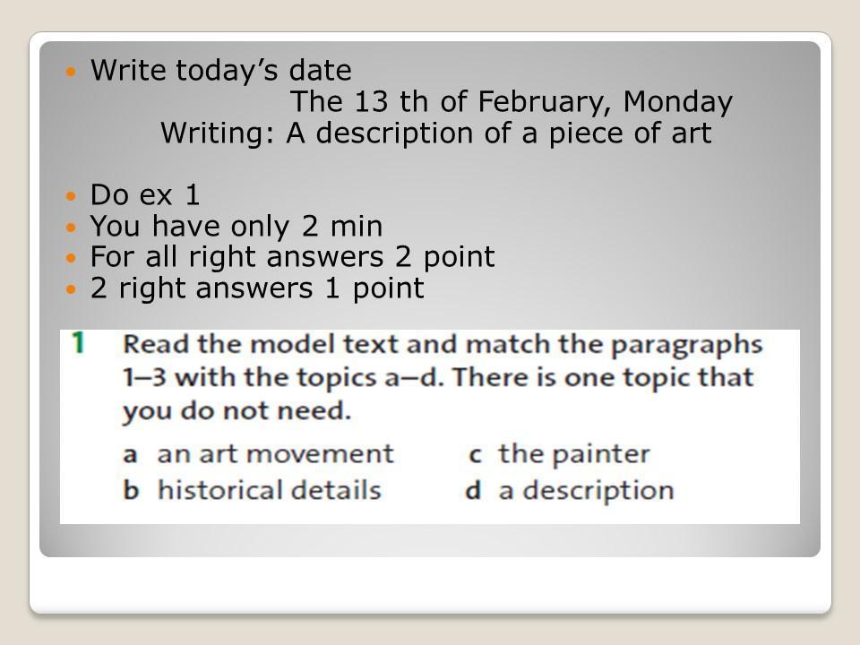Click the "you do not need." instruction line

click(234, 412)
